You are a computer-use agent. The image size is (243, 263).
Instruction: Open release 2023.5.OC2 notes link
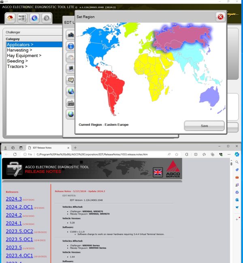tap(19, 231)
